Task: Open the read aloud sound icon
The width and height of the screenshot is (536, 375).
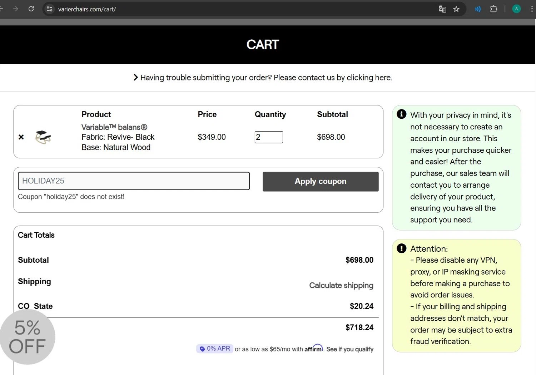Action: pyautogui.click(x=478, y=9)
